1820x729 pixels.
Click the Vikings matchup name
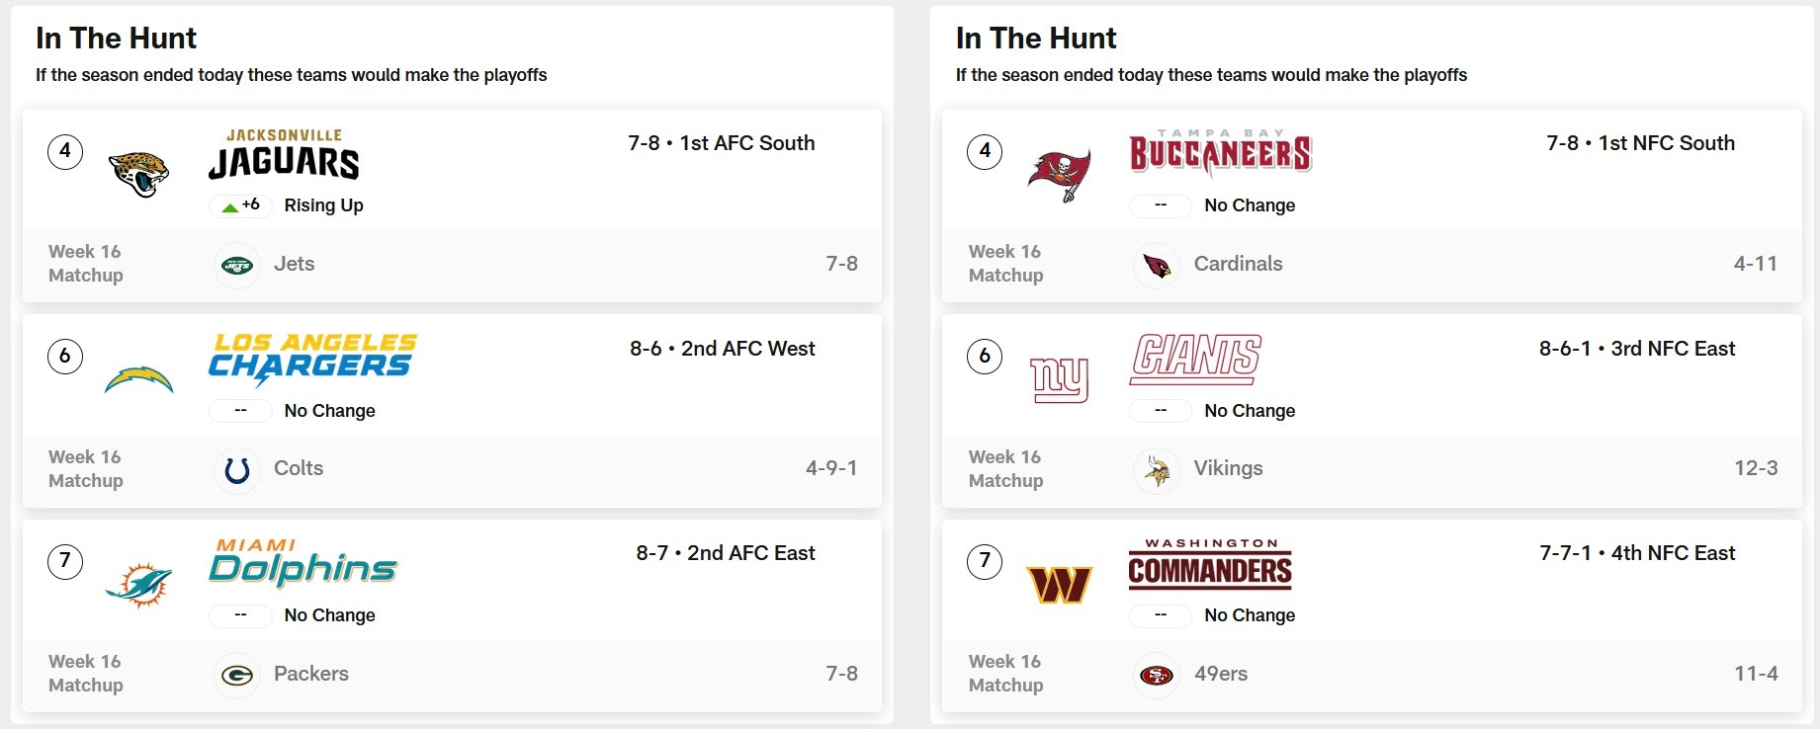pos(1228,468)
